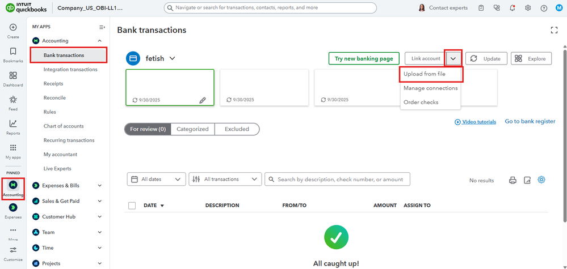Open the Create plus icon
The image size is (567, 269).
pyautogui.click(x=13, y=28)
